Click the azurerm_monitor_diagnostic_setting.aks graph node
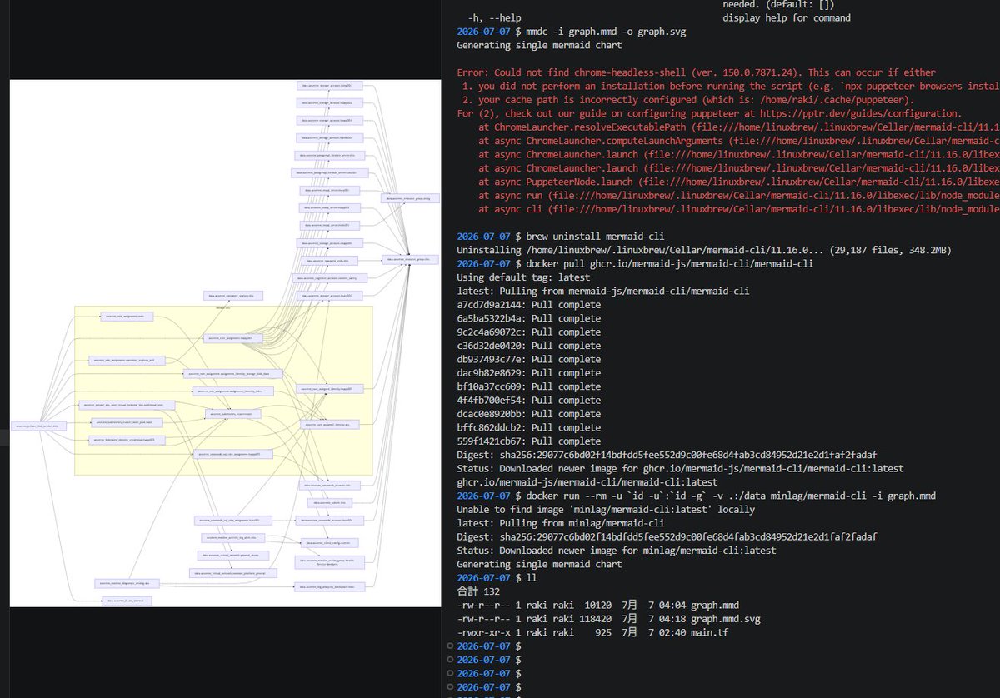 (127, 583)
